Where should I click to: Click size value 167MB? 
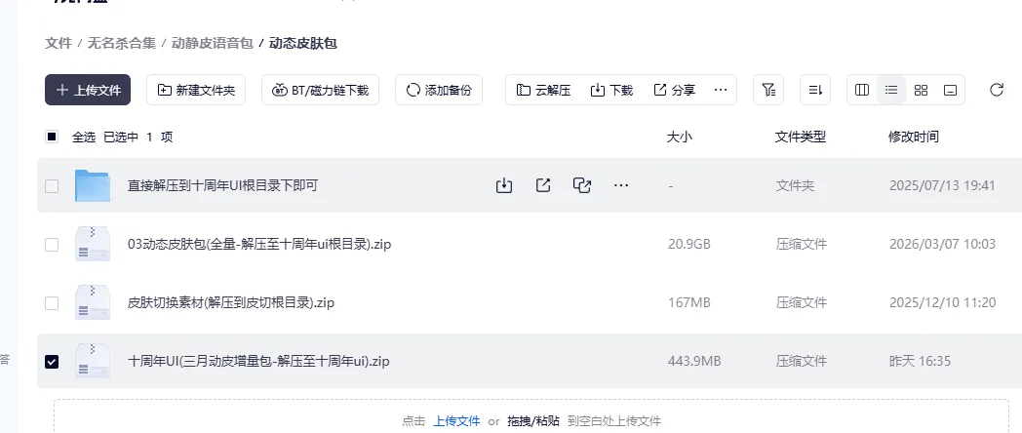click(x=688, y=303)
